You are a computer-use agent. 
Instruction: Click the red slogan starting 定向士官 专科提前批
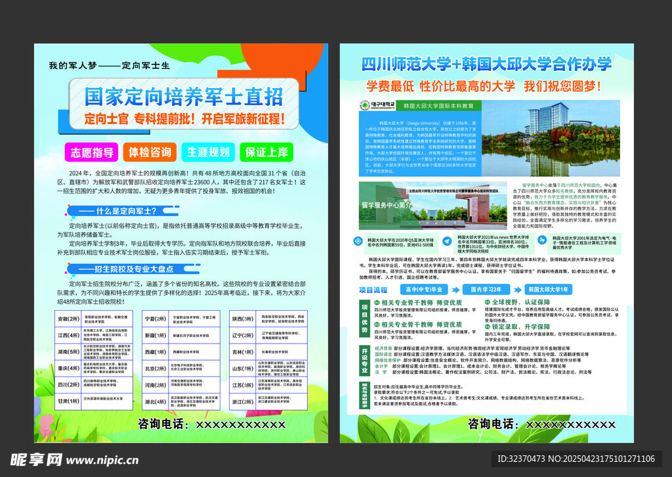184,119
